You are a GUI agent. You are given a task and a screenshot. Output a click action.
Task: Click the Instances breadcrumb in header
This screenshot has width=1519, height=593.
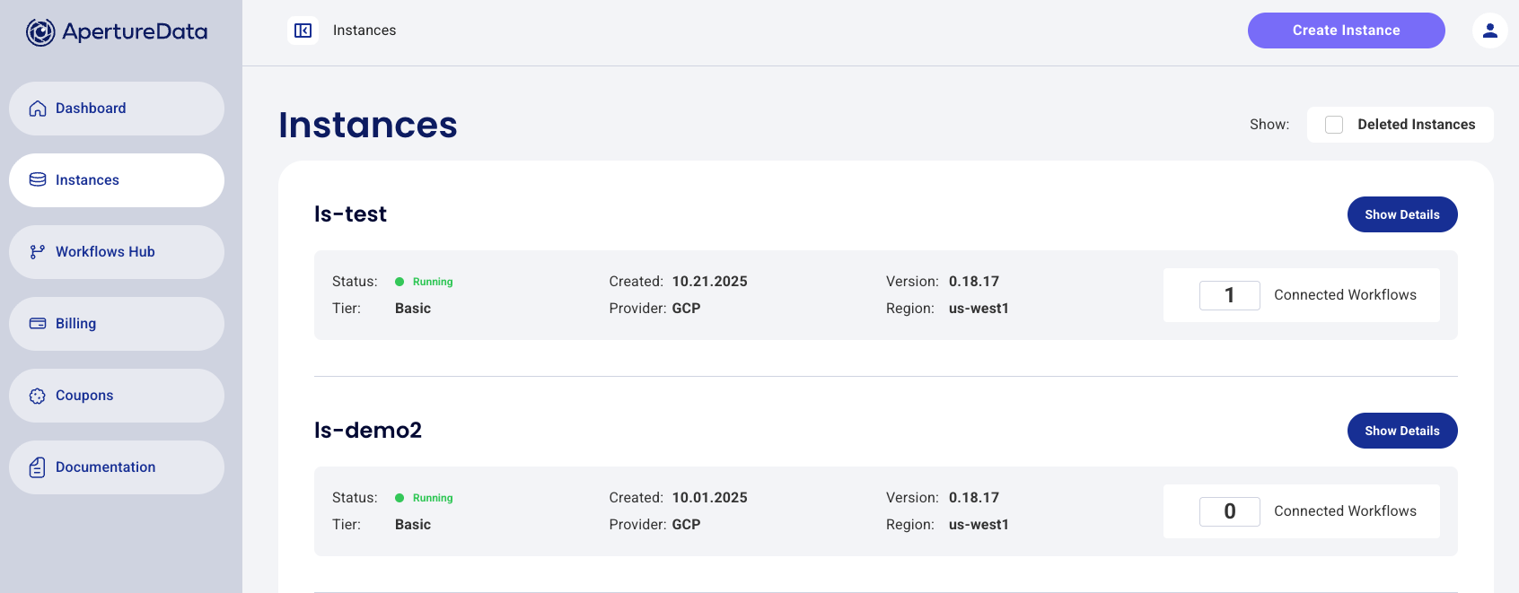click(x=364, y=31)
